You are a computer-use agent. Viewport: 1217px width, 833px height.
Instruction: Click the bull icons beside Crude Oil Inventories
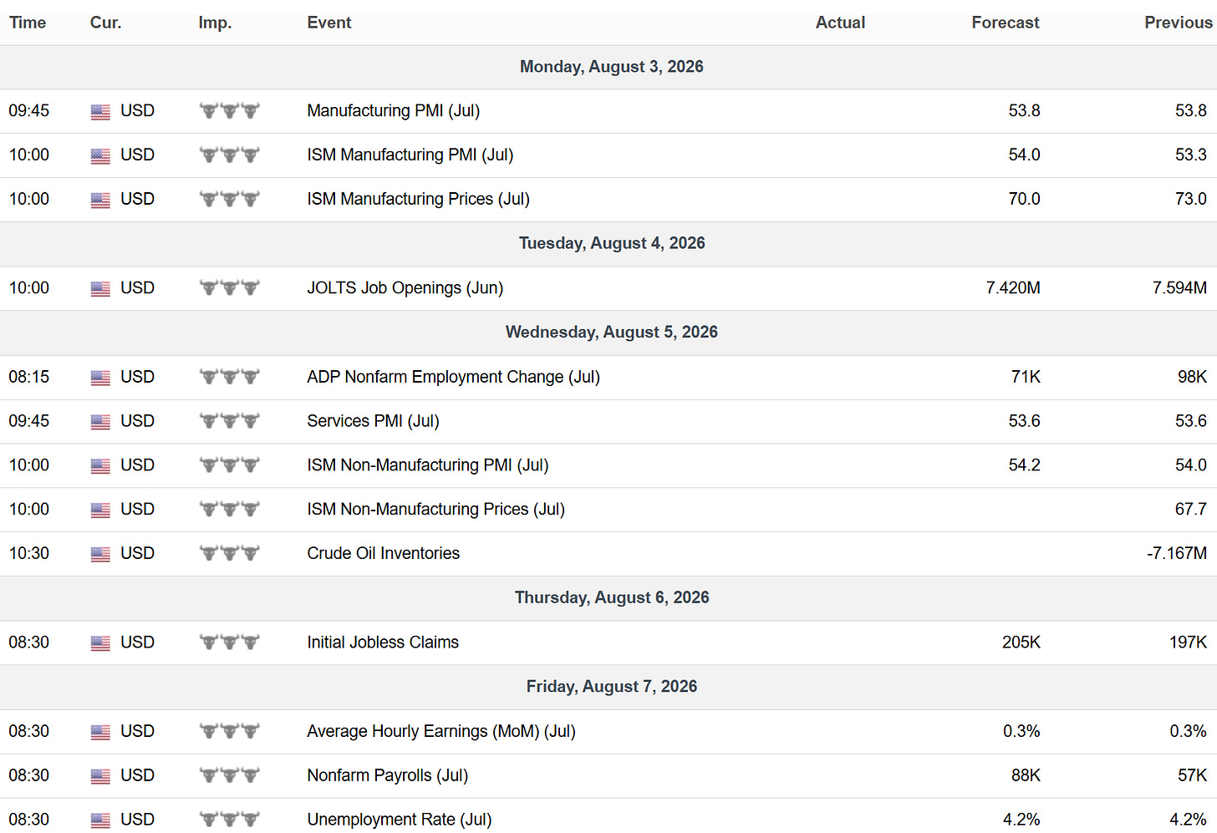click(229, 554)
